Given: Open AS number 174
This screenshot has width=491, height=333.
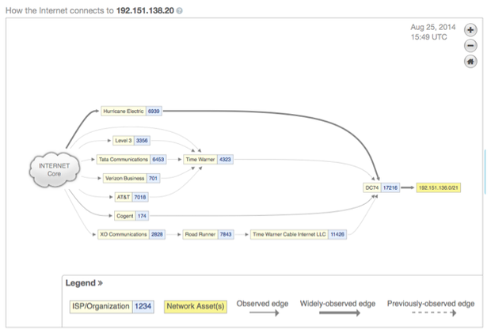Looking at the screenshot, I should pyautogui.click(x=142, y=216).
